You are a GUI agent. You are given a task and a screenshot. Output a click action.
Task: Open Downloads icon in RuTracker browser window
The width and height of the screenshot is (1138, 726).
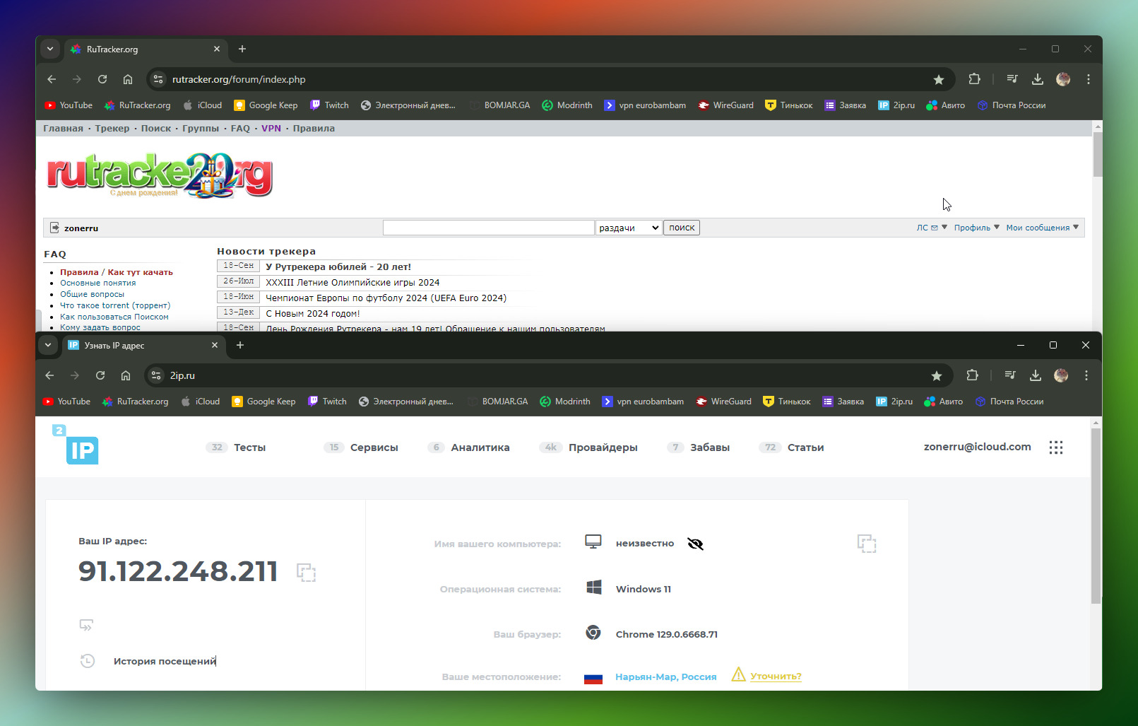coord(1038,79)
